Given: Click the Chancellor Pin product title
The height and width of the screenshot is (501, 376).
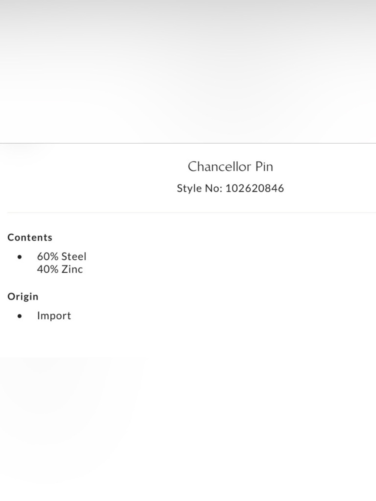Looking at the screenshot, I should point(230,166).
